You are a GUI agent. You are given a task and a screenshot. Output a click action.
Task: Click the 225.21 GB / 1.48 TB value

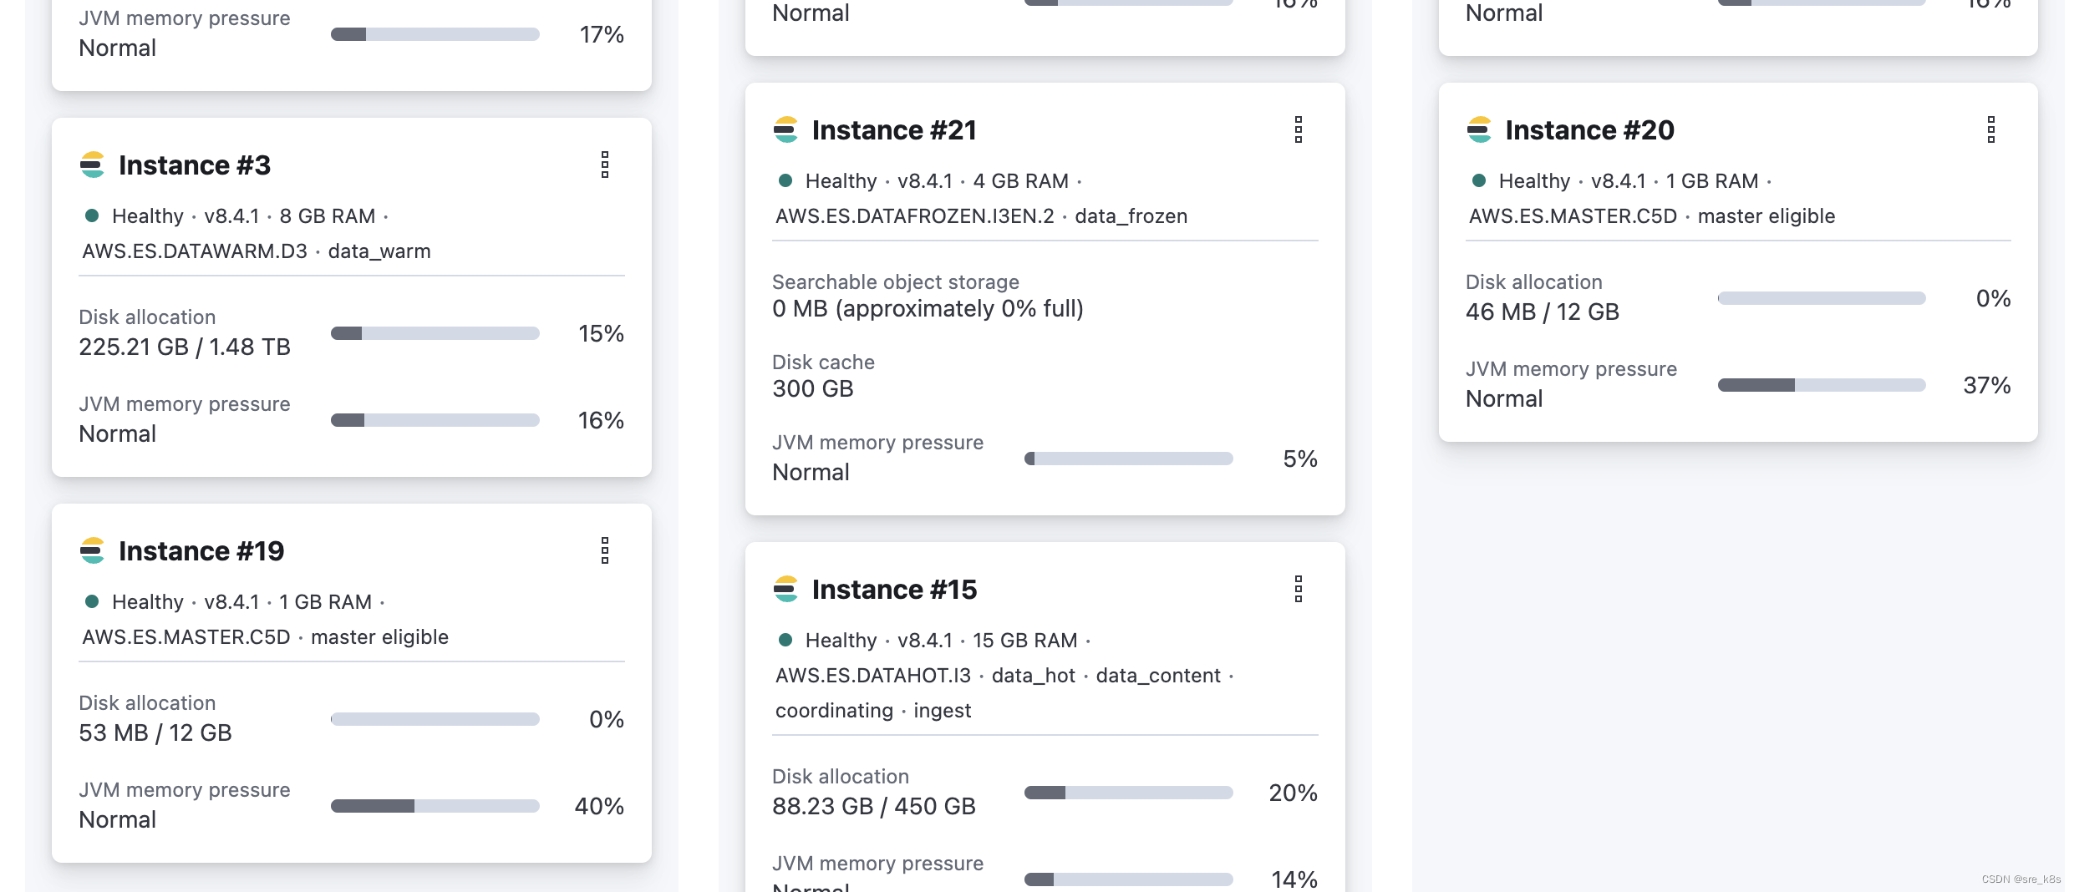(x=185, y=347)
